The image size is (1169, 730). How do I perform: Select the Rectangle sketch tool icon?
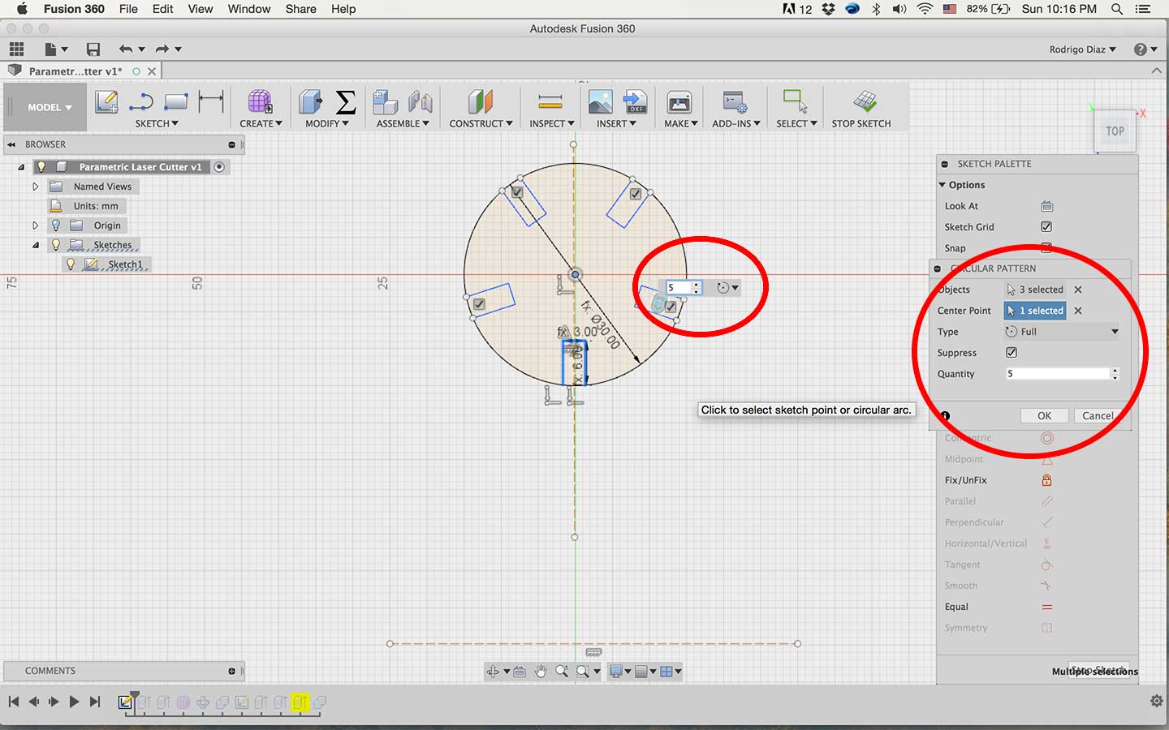(176, 102)
